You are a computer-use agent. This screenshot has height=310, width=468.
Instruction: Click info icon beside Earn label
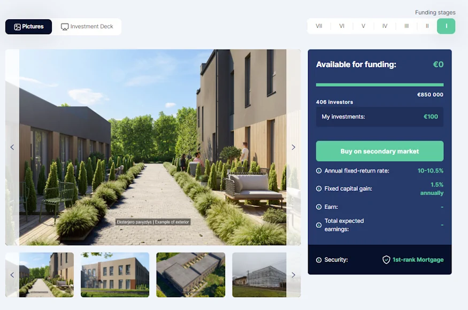pyautogui.click(x=319, y=207)
